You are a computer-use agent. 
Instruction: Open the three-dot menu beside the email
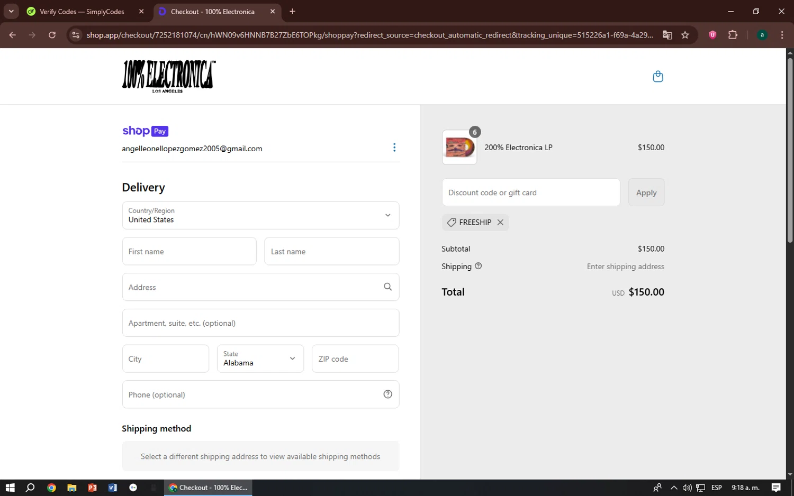pos(394,148)
